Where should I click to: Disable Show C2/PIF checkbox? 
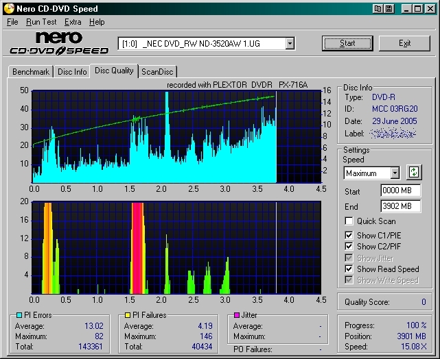[349, 246]
